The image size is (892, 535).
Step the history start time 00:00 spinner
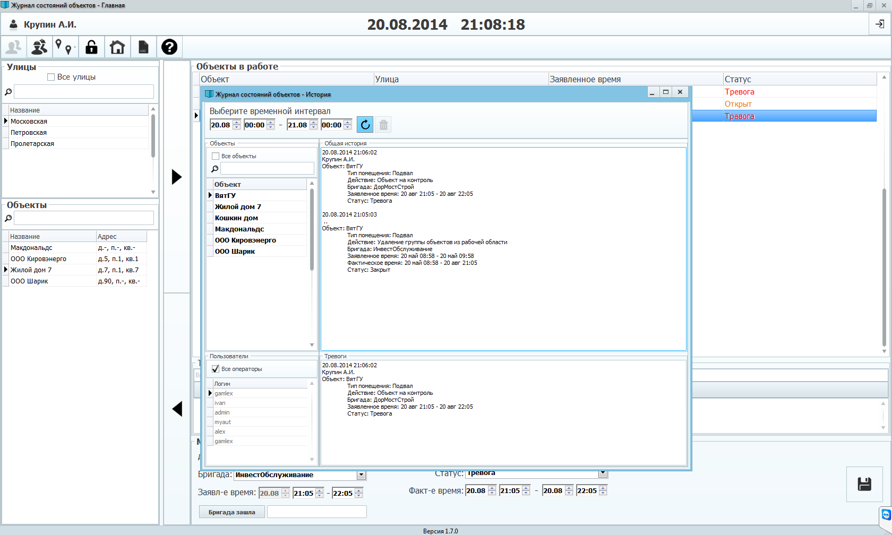click(x=271, y=125)
